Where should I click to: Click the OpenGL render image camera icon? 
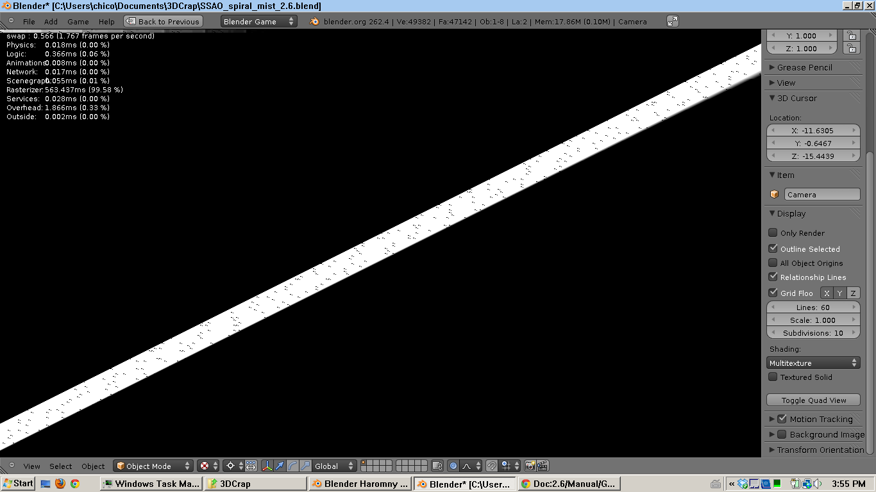[530, 466]
